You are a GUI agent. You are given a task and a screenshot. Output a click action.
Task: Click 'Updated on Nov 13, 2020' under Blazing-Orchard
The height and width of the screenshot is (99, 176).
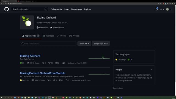pyautogui.click(x=77, y=63)
